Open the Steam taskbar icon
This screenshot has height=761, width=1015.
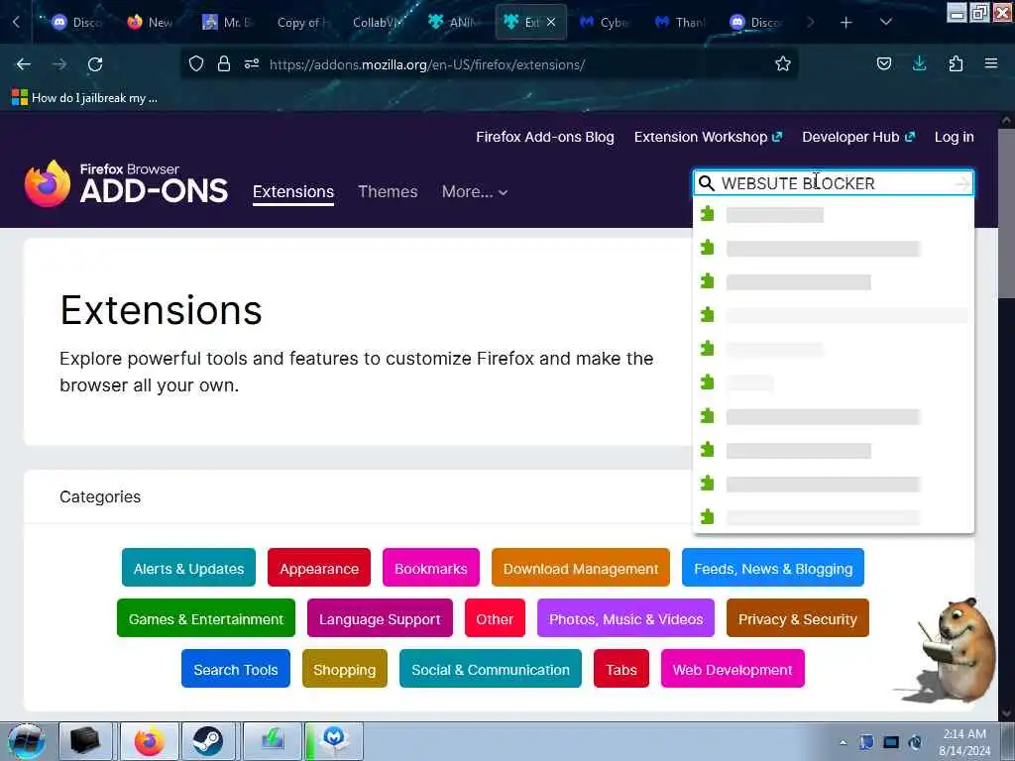[x=208, y=741]
